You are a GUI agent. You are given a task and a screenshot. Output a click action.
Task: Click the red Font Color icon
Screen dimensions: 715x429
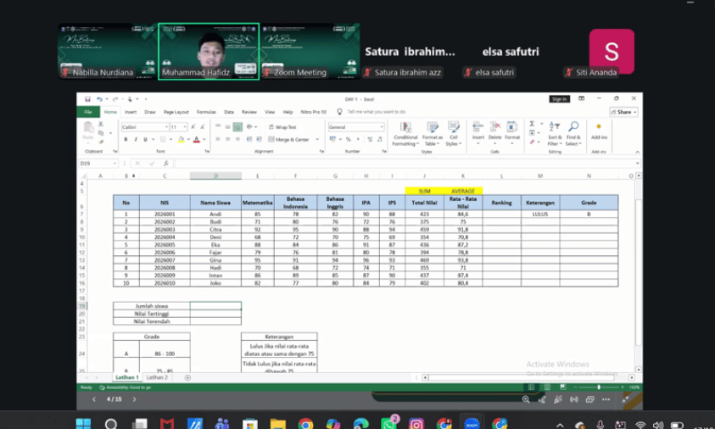[197, 140]
